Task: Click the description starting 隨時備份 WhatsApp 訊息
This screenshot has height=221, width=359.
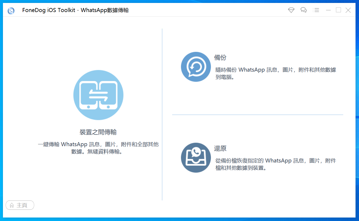Action: click(x=276, y=74)
